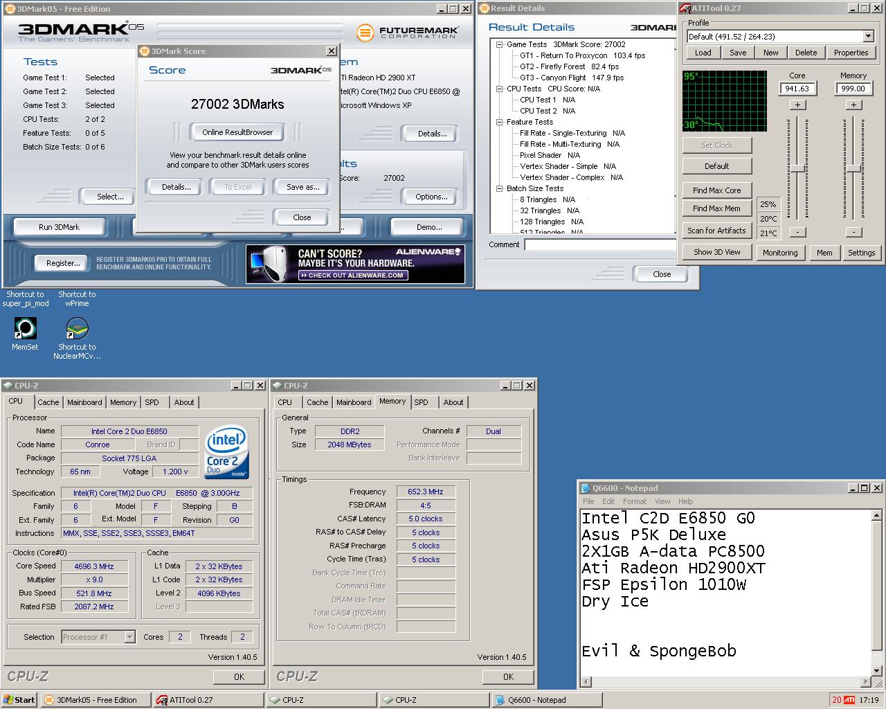The width and height of the screenshot is (886, 709).
Task: Increase core clock with plus button
Action: point(797,105)
